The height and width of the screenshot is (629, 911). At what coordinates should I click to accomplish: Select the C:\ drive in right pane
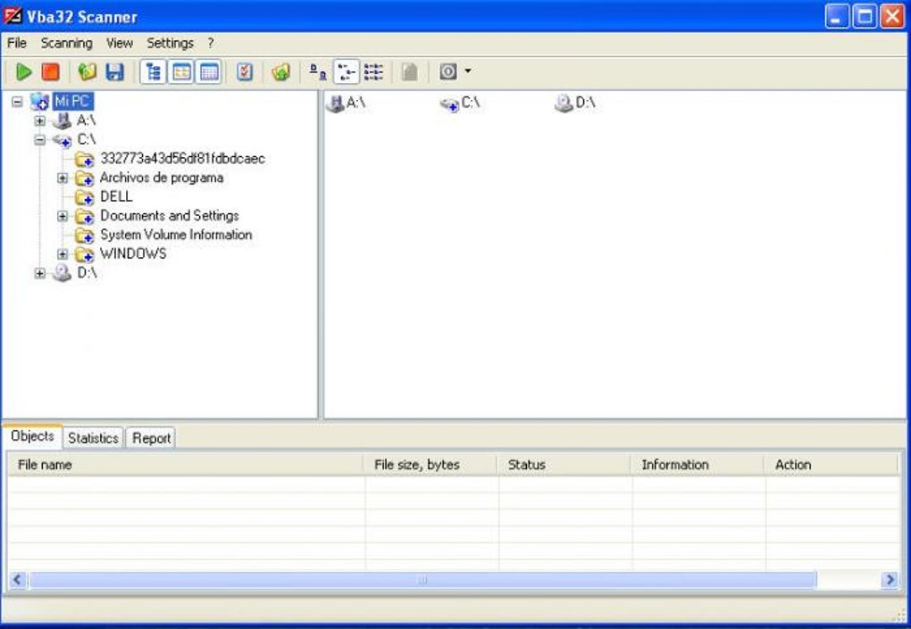coord(460,103)
